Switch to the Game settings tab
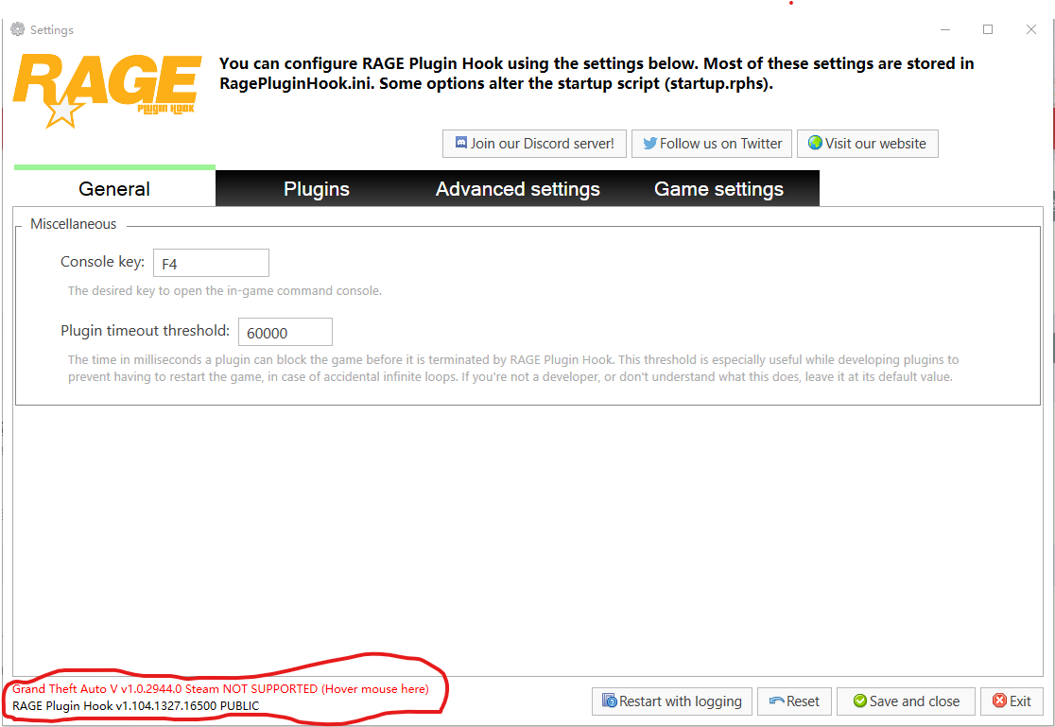 718,188
